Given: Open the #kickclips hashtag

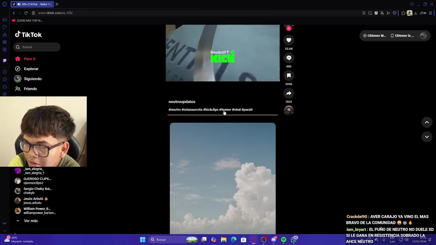Looking at the screenshot, I should (211, 110).
